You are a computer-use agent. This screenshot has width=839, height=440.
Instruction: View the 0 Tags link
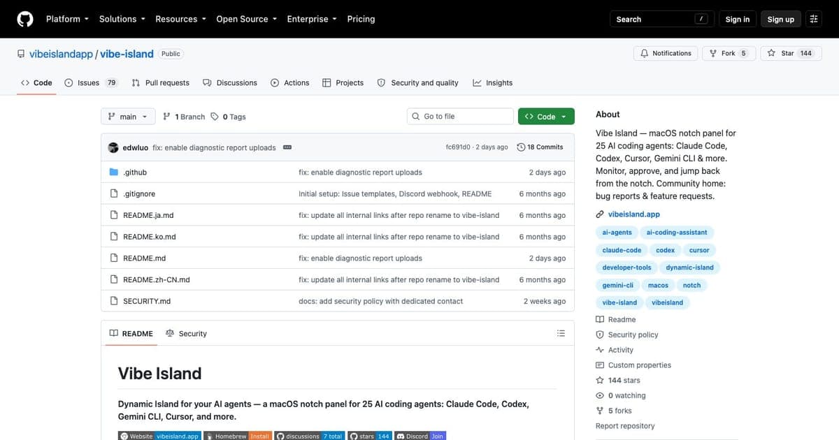(229, 117)
